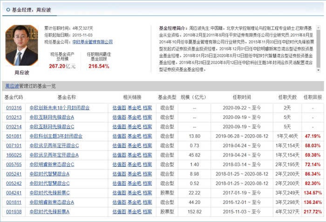Open 档案 for 中欧科创主题3年封闭混合
Image resolution: width=326 pixels, height=222 pixels.
[x=147, y=136]
